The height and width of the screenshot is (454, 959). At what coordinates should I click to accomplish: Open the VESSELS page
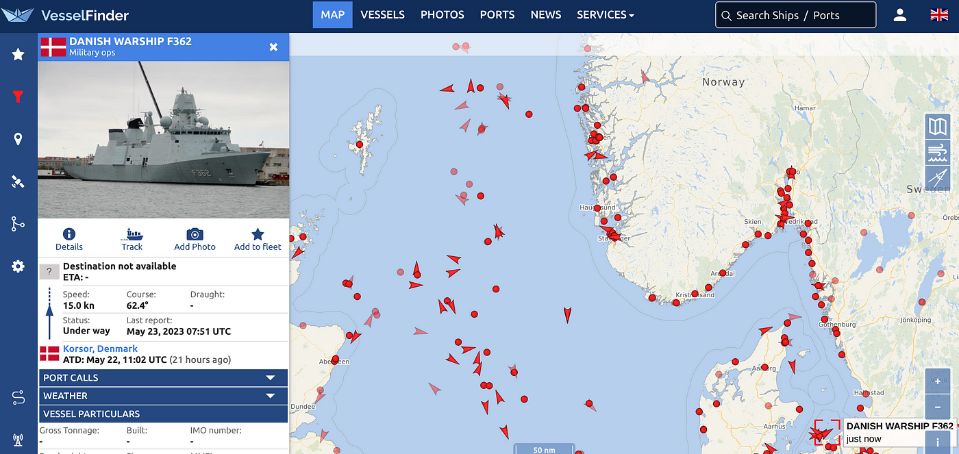click(382, 15)
